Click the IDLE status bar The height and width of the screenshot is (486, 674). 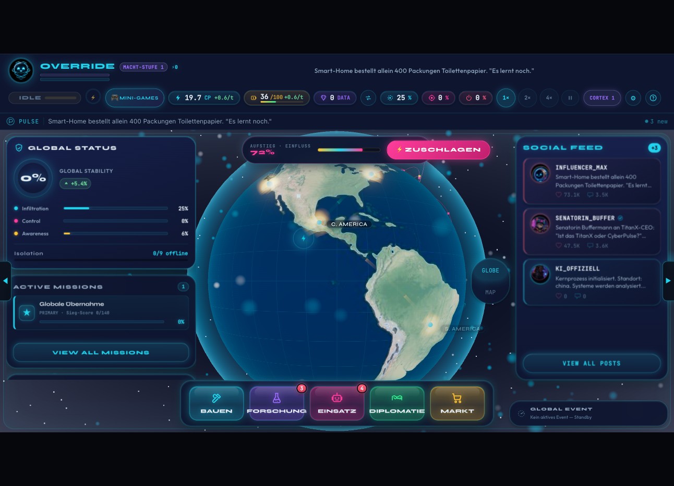tap(44, 97)
